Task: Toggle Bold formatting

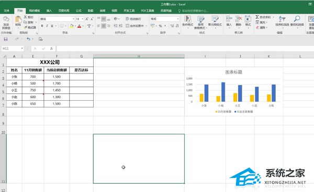Action: (x=42, y=26)
